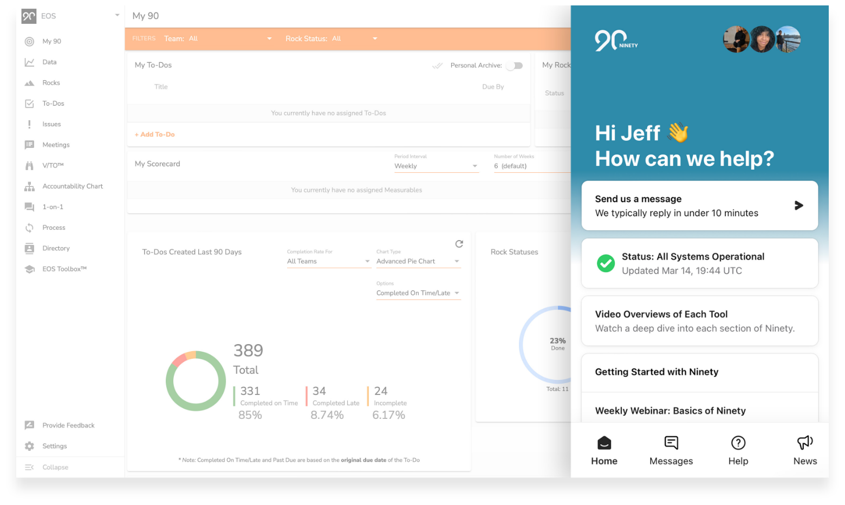Screen dimensions: 845x505
Task: Open Getting Started with Ninety article
Action: click(x=700, y=373)
